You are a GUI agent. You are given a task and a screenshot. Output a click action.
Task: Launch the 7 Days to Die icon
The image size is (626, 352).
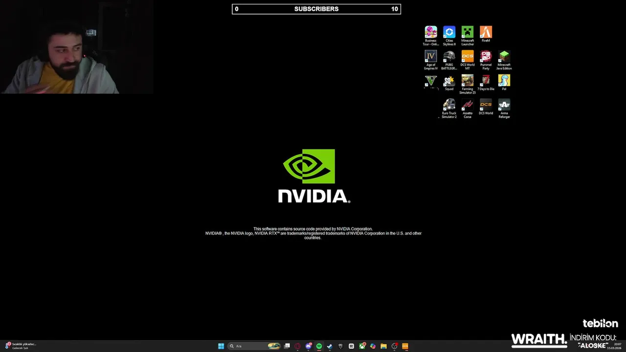click(x=486, y=83)
